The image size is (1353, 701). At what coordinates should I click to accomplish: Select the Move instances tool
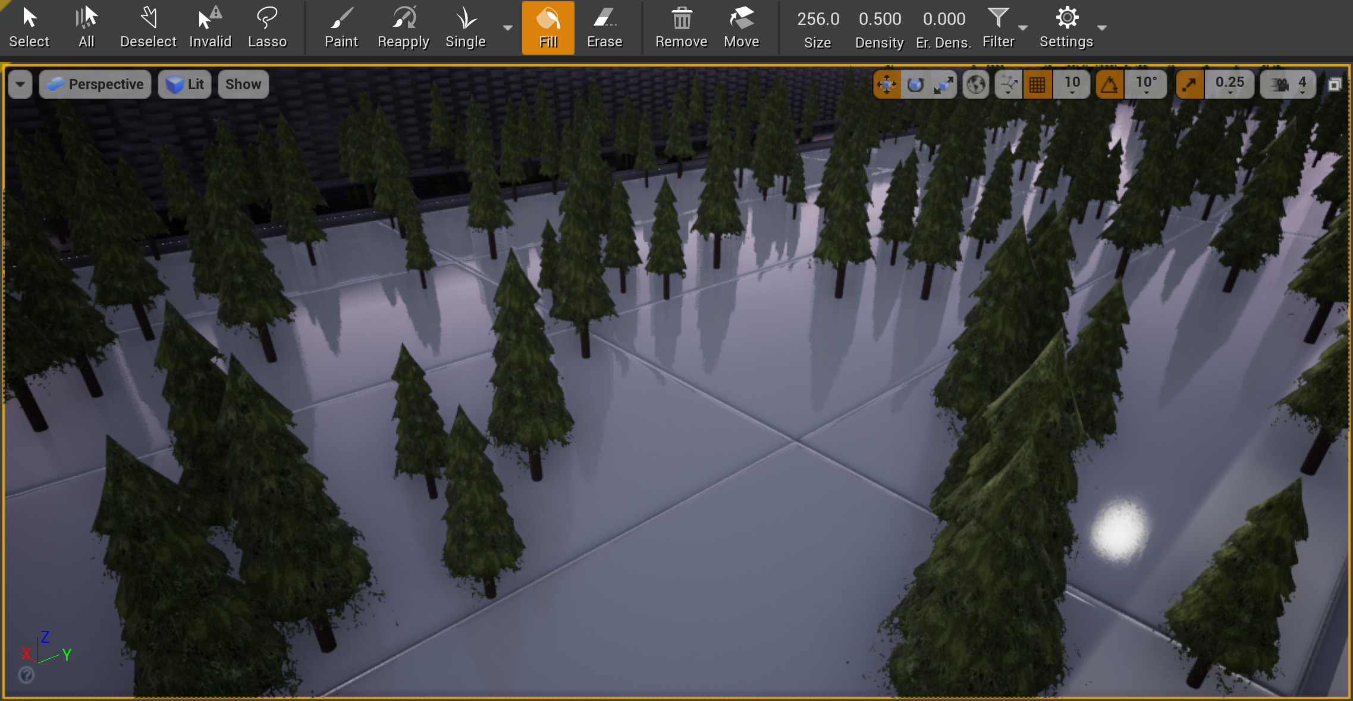click(x=742, y=27)
